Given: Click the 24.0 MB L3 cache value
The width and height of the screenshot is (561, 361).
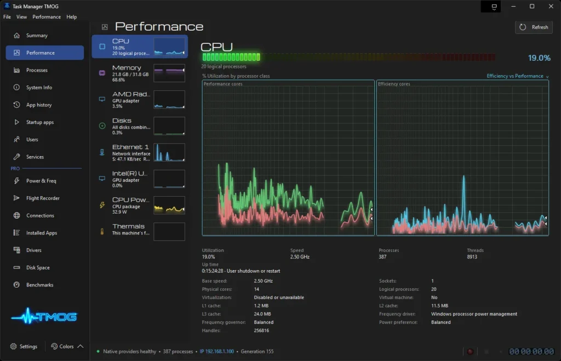Looking at the screenshot, I should pos(262,314).
